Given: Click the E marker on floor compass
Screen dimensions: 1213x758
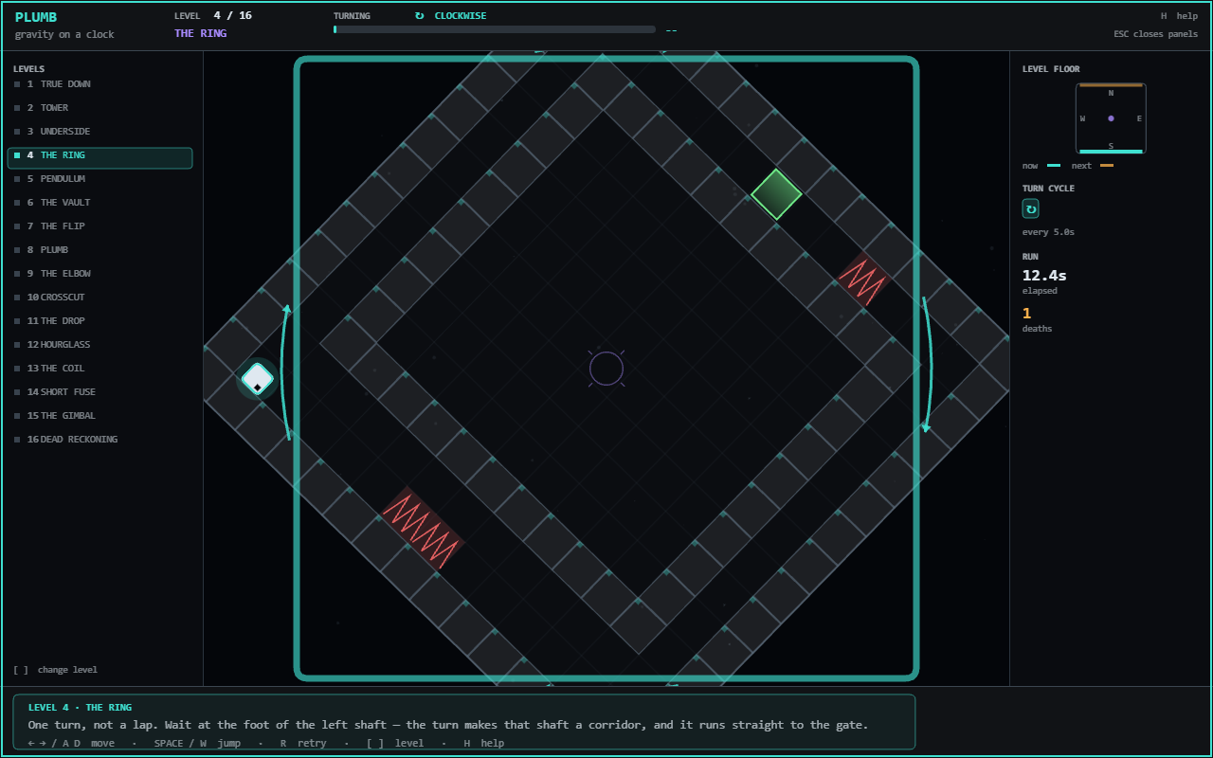Looking at the screenshot, I should [1139, 118].
